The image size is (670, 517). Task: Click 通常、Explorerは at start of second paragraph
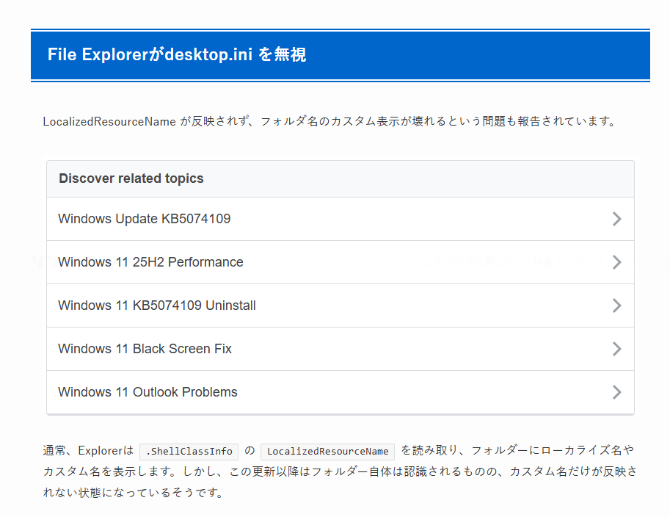[x=88, y=451]
